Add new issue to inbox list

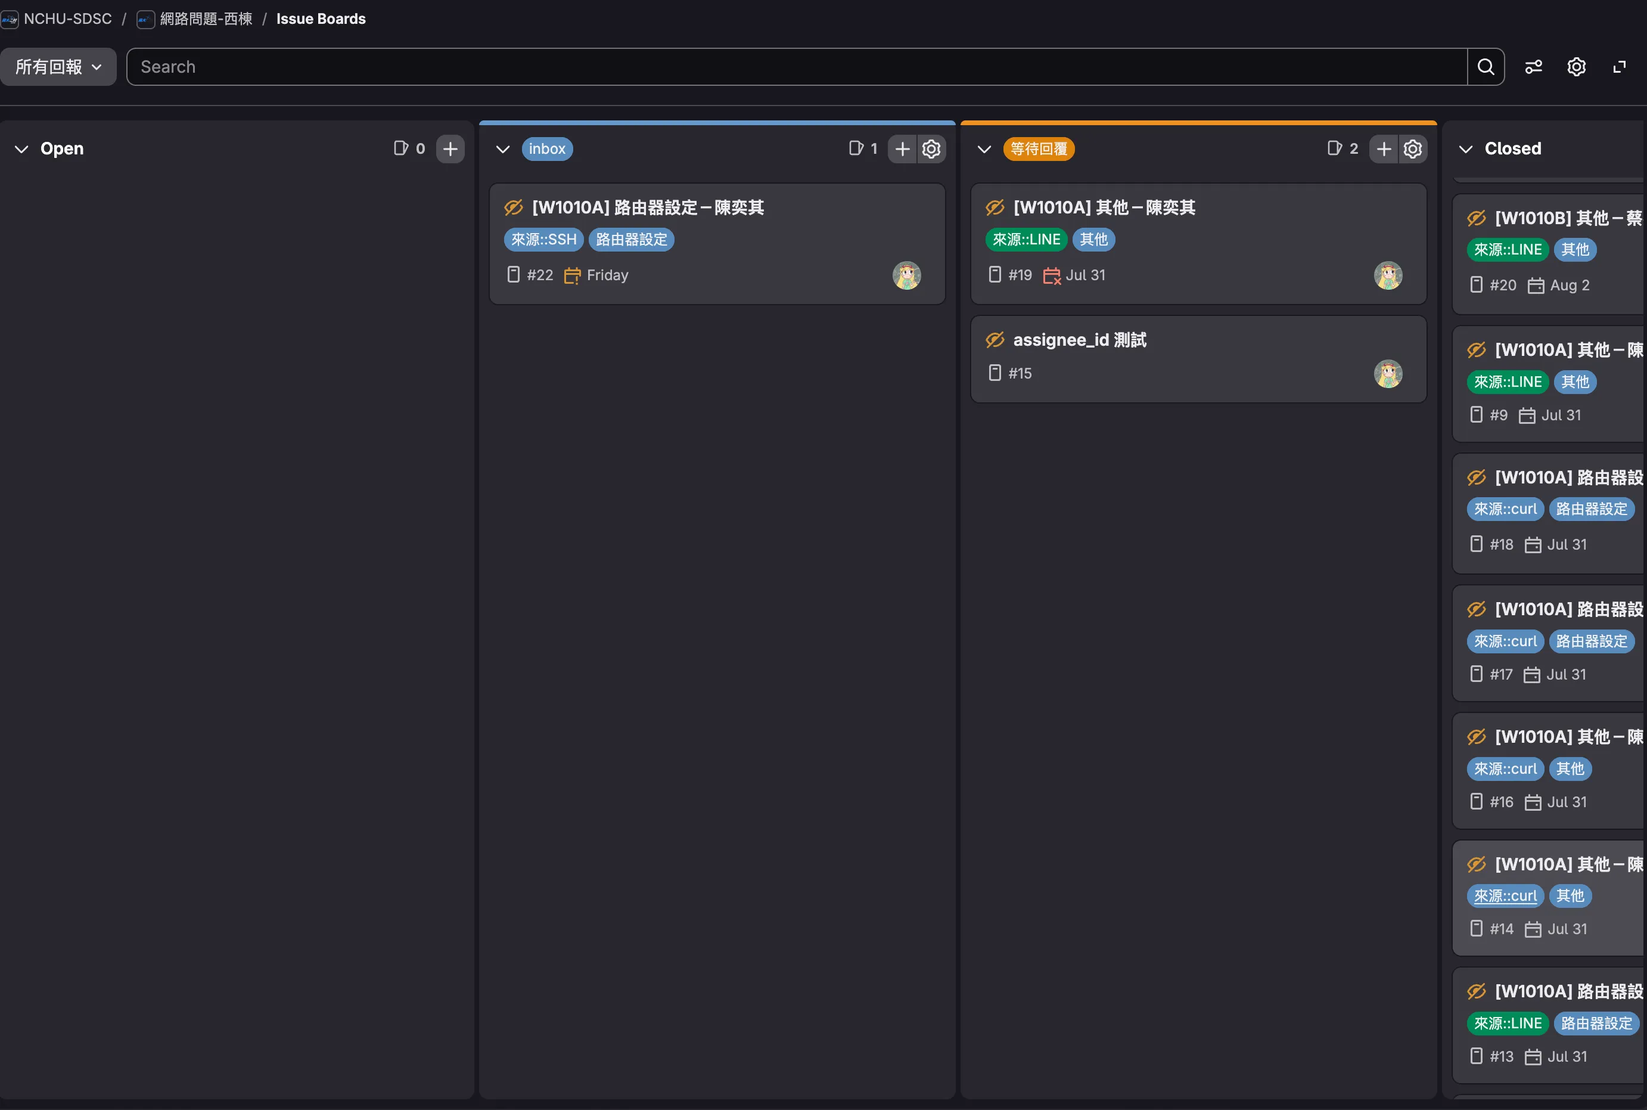click(902, 148)
